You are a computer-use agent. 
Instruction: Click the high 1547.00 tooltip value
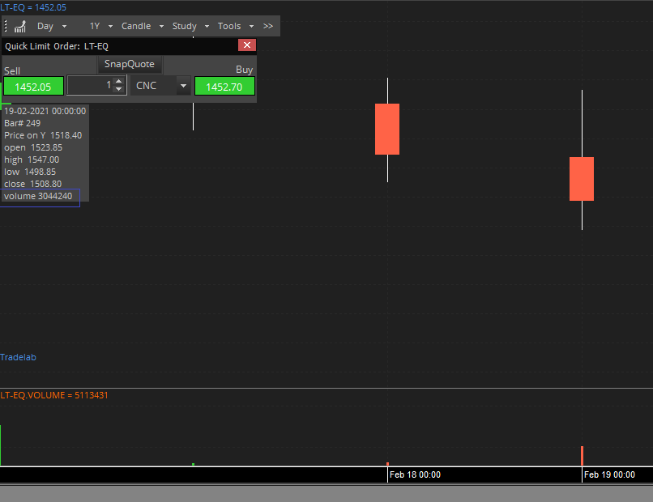click(x=32, y=160)
